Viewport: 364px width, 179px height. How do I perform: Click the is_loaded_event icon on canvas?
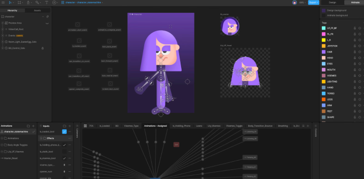79,41
